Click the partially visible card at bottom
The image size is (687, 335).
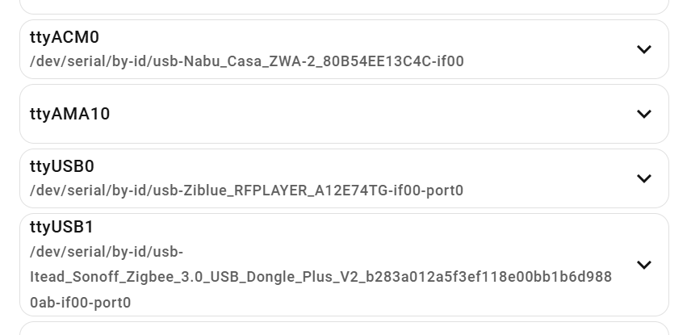(344, 329)
